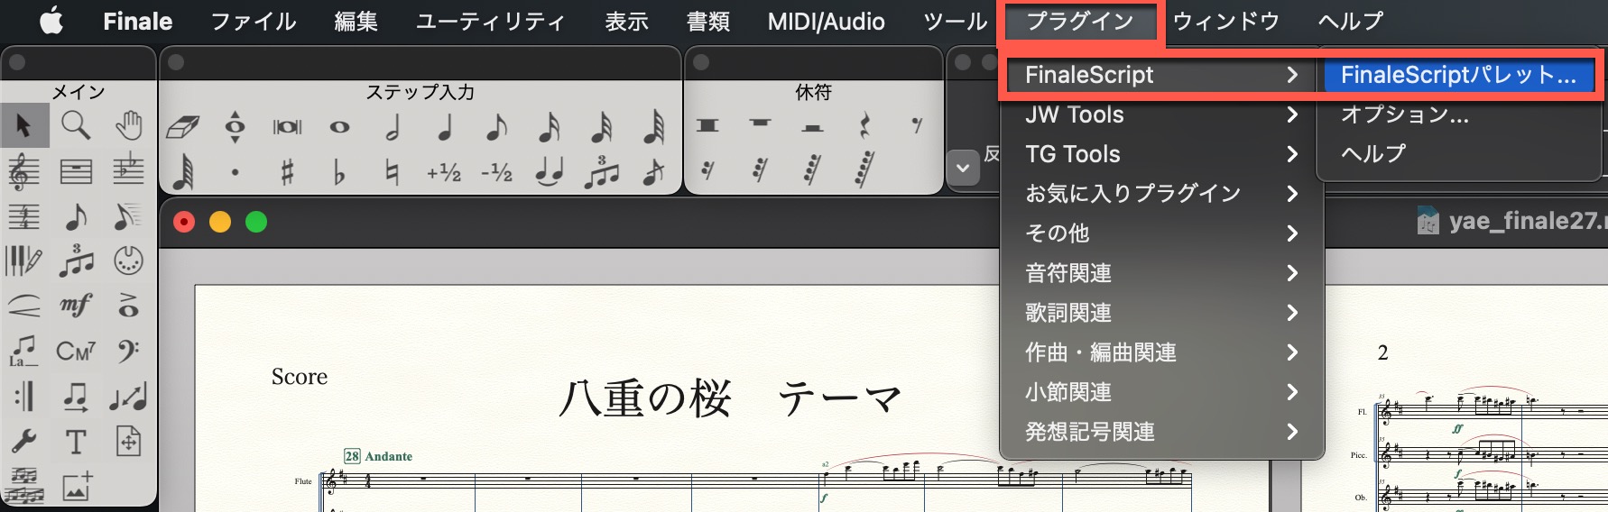This screenshot has width=1608, height=512.
Task: Select the Lyrics tool
Action: (24, 352)
